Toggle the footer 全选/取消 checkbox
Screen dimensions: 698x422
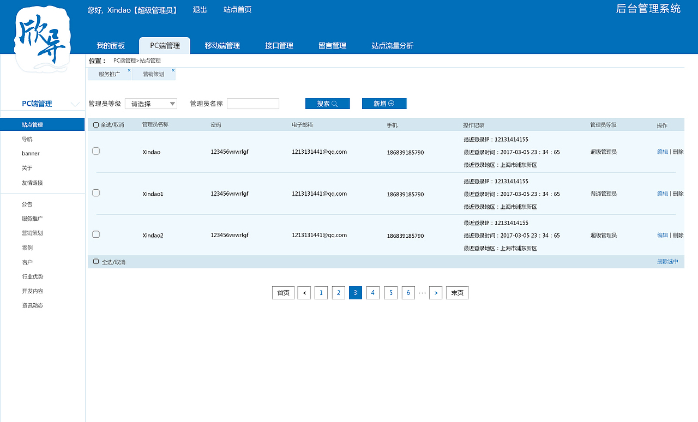[96, 262]
